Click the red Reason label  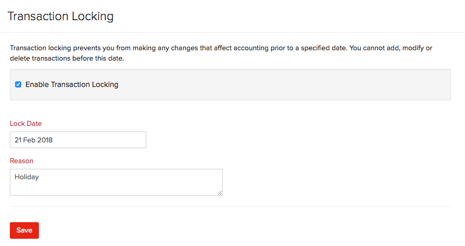(22, 161)
